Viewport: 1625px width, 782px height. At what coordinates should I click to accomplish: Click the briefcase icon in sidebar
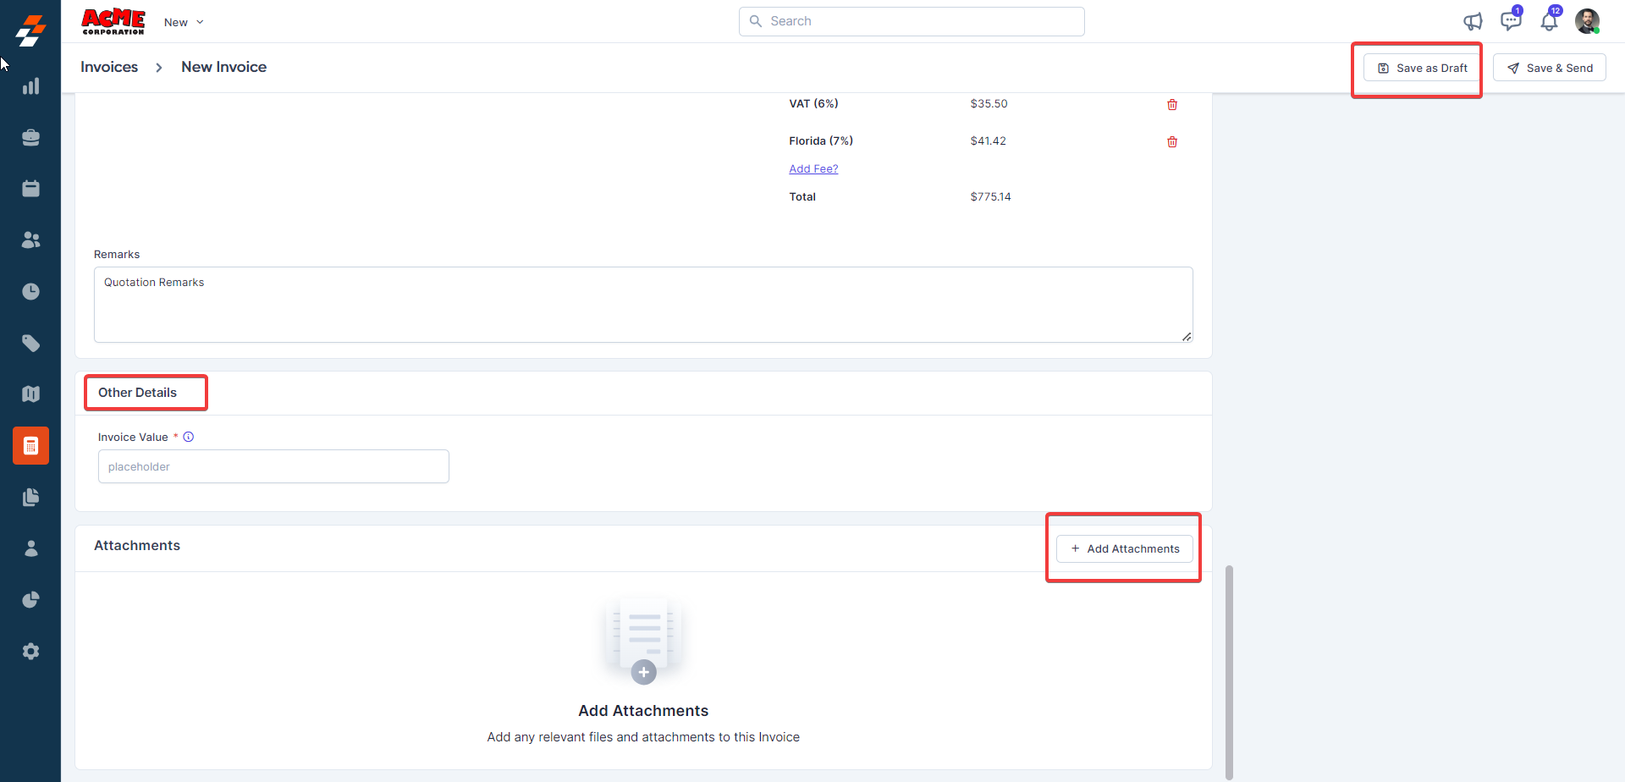click(x=30, y=138)
